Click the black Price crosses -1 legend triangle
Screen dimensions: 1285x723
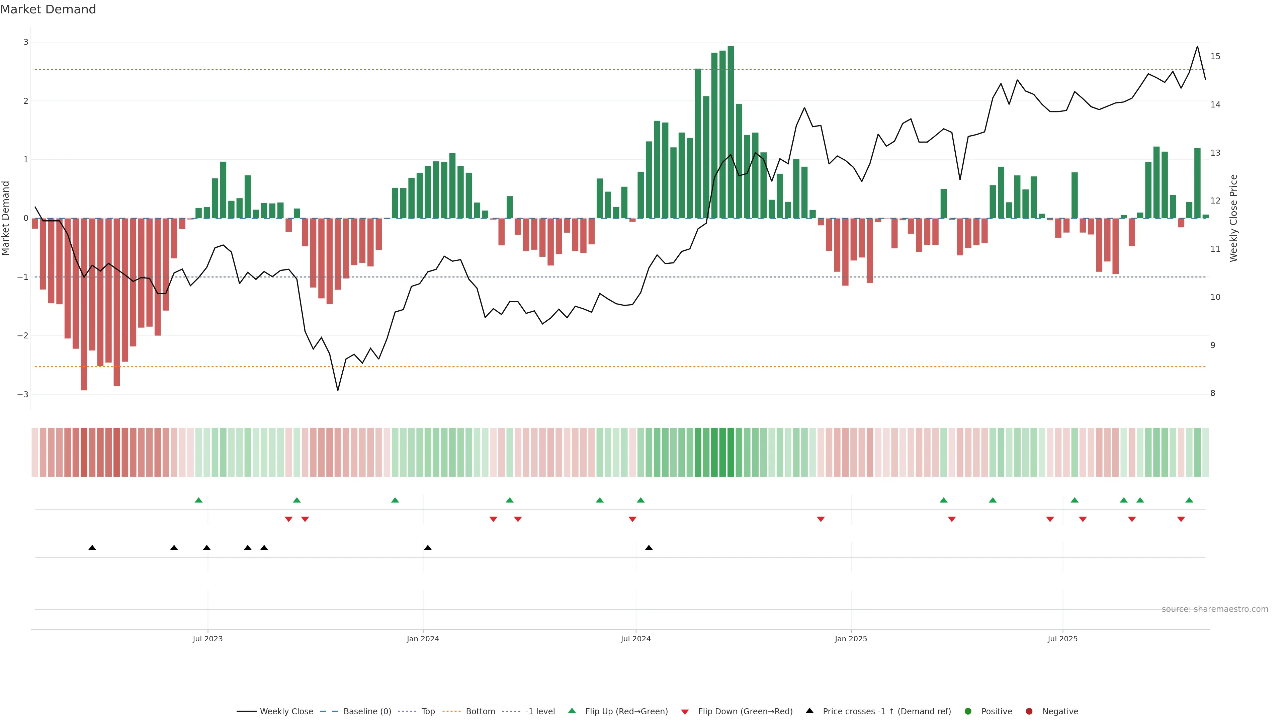pos(809,711)
